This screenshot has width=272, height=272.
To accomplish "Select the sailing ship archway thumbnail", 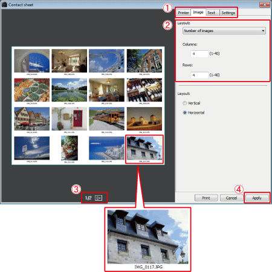I will (32, 60).
